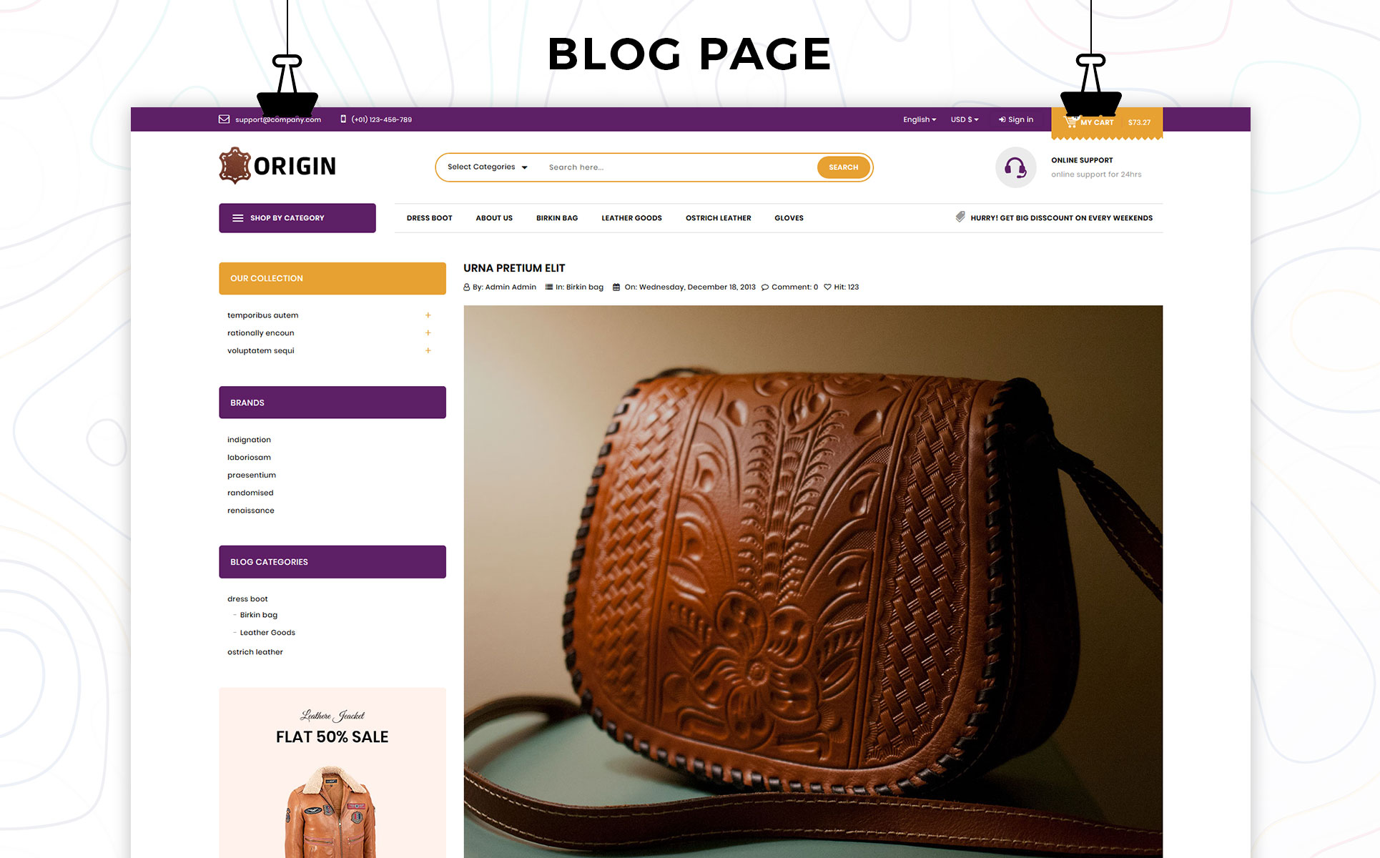Viewport: 1380px width, 858px height.
Task: Click the discount tag icon next to Hurry
Action: (x=960, y=217)
